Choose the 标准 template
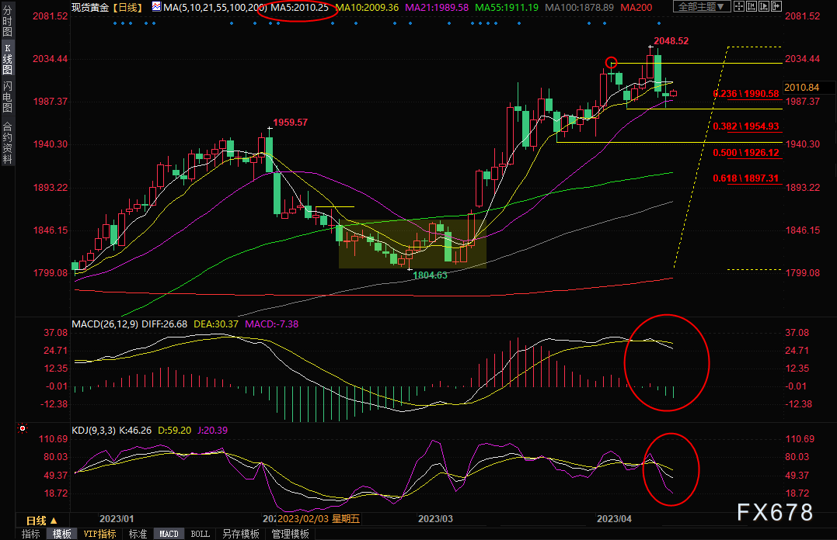837x540 pixels. (x=138, y=534)
